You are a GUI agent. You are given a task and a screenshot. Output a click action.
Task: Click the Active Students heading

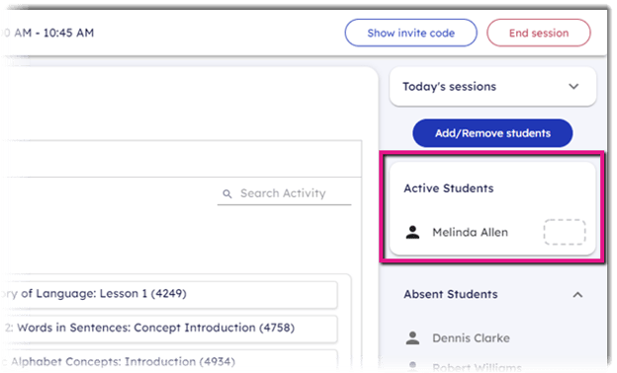click(448, 188)
